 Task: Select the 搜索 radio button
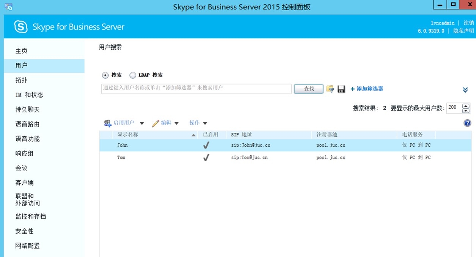coord(105,75)
